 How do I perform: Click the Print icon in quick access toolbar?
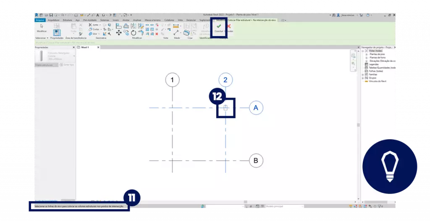pyautogui.click(x=76, y=15)
